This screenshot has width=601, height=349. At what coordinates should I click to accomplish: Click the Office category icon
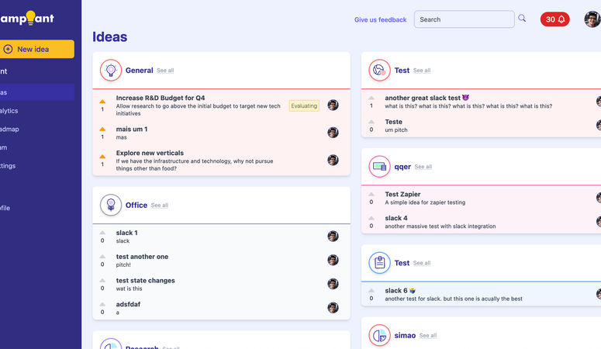click(111, 205)
